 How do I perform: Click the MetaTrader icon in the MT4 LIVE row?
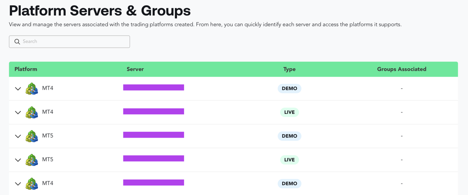pyautogui.click(x=32, y=112)
